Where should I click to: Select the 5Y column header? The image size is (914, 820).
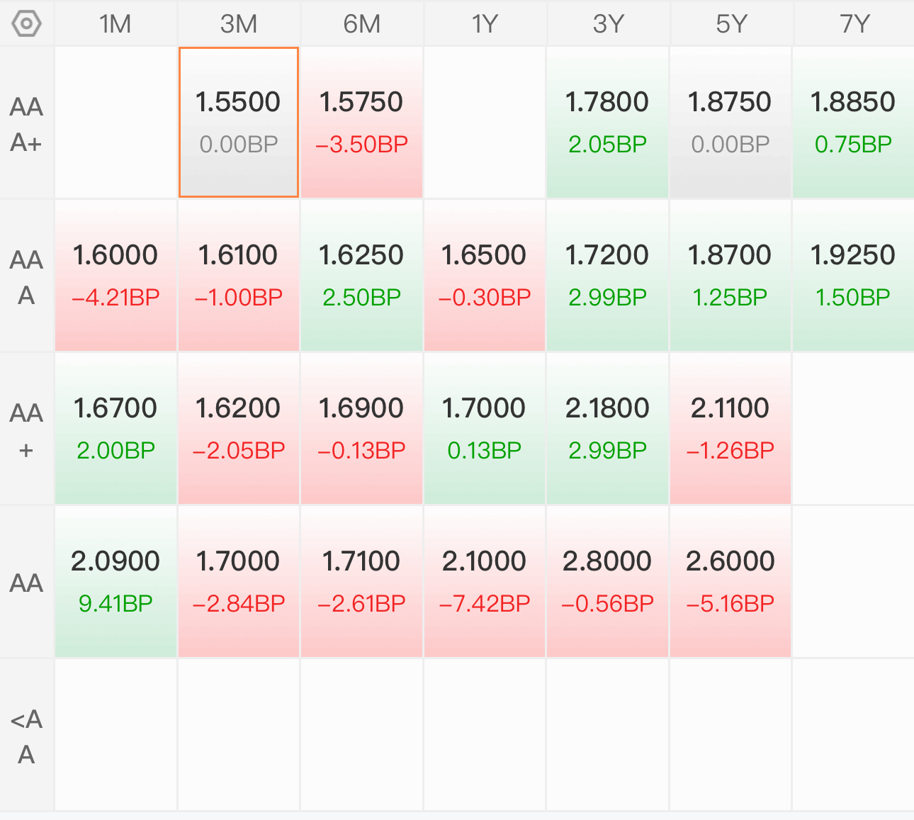tap(730, 24)
